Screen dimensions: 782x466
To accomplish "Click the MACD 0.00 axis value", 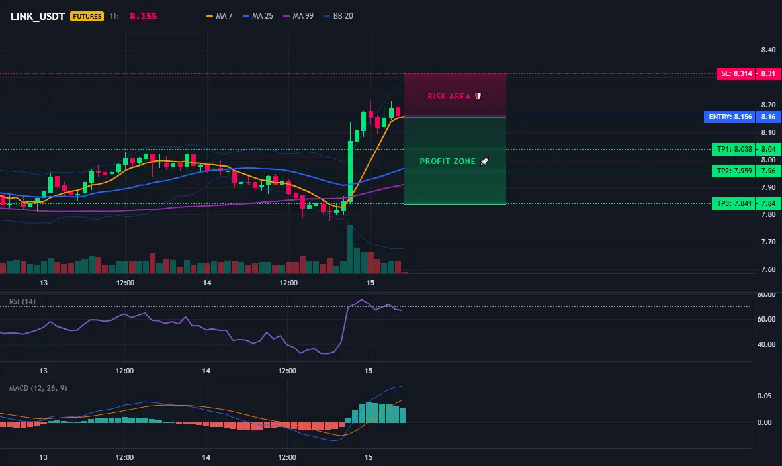I will (764, 422).
